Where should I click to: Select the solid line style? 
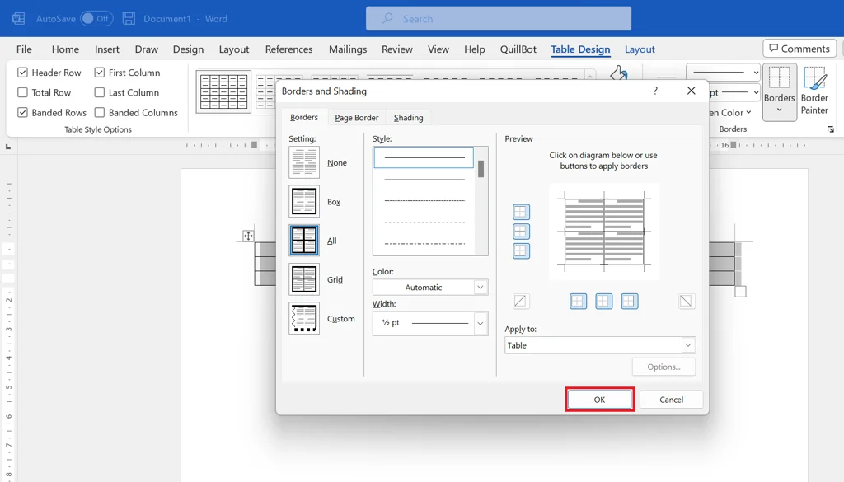click(x=424, y=157)
